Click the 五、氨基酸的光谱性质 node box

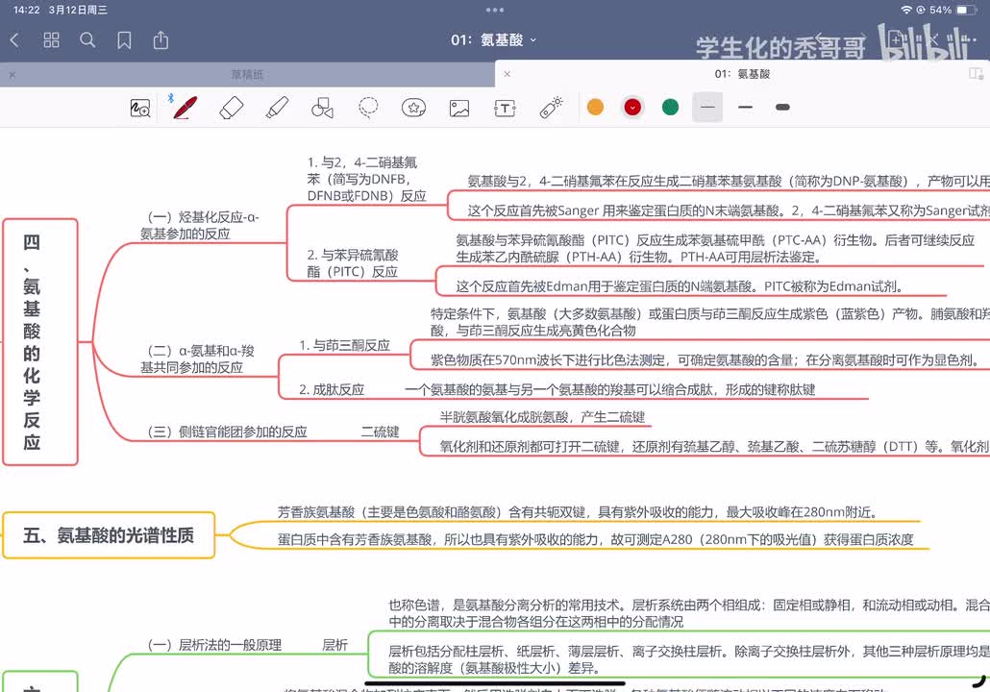pyautogui.click(x=109, y=535)
